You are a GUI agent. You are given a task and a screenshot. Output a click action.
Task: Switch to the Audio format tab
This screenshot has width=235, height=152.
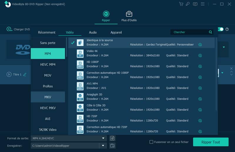(93, 33)
